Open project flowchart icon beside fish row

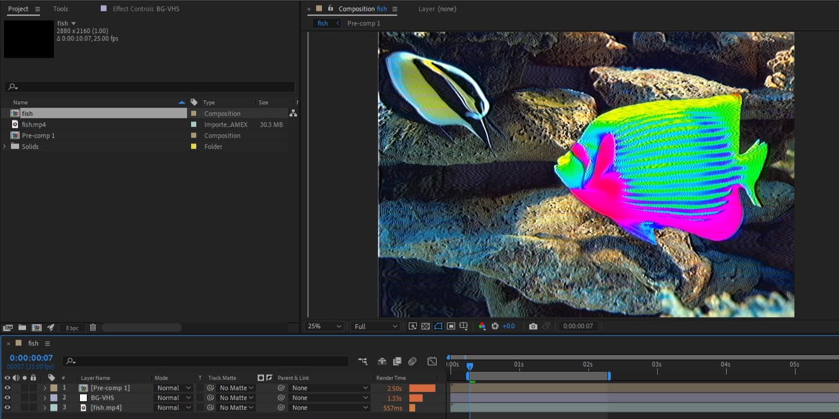coord(293,113)
